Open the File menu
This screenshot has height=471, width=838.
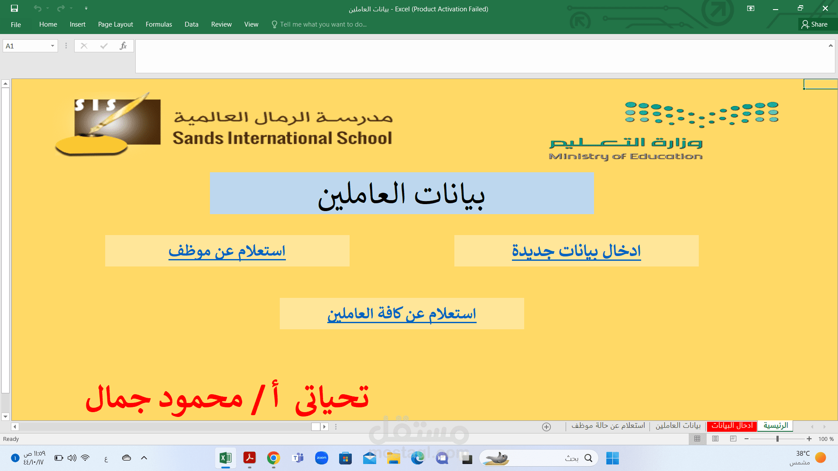click(16, 24)
